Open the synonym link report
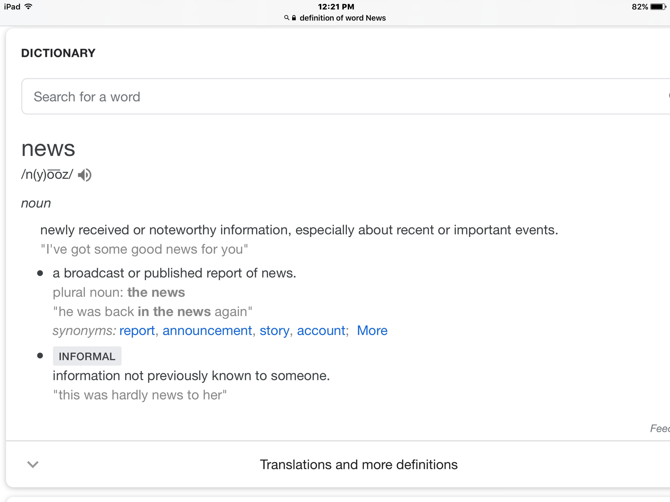670x502 pixels. pos(137,331)
